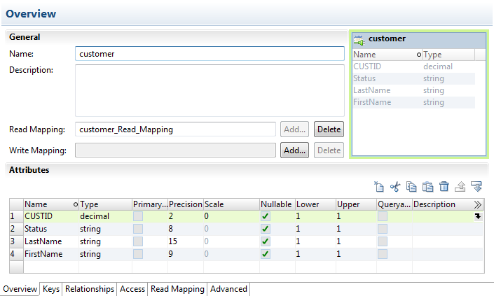Enable Queryable checkbox for LastName row

tap(383, 241)
